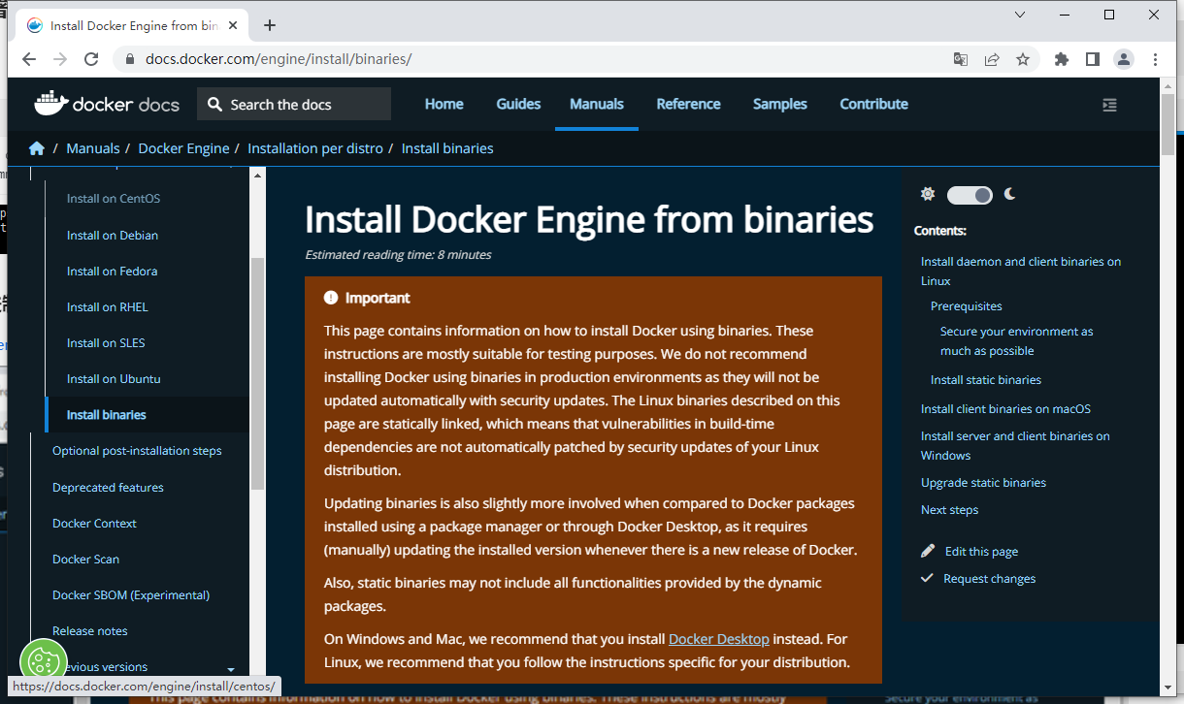This screenshot has width=1184, height=704.
Task: Click the site lock icon in the address bar
Action: coord(129,59)
